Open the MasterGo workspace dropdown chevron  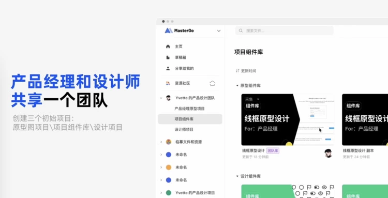pyautogui.click(x=219, y=31)
